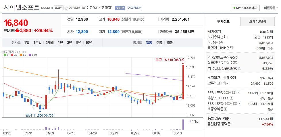Click help icon next to PER EPS(2024.12)

[x=238, y=92]
